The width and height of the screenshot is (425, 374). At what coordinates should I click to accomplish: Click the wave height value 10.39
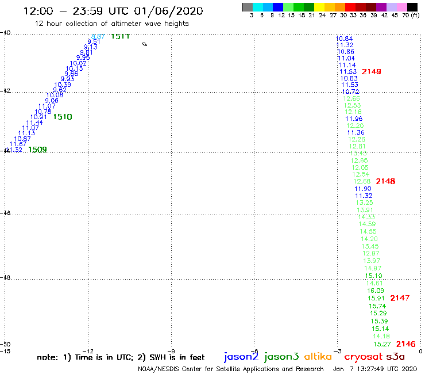click(x=63, y=85)
